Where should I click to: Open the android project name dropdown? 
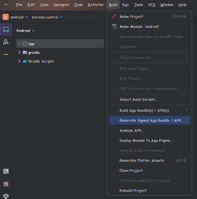(x=19, y=17)
